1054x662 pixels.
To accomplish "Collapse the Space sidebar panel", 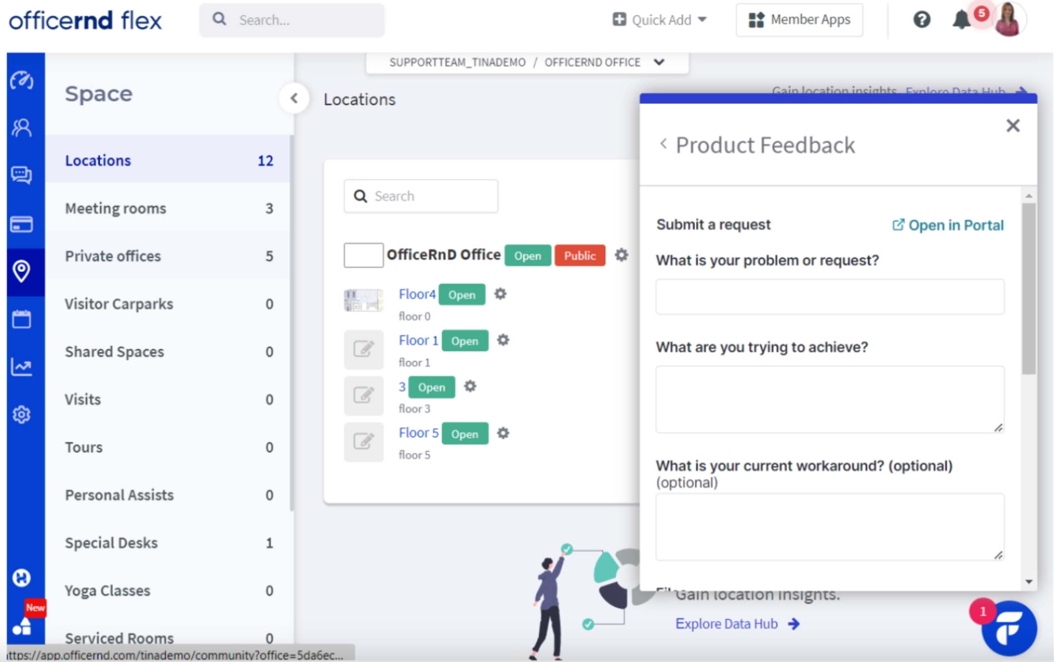I will click(294, 99).
